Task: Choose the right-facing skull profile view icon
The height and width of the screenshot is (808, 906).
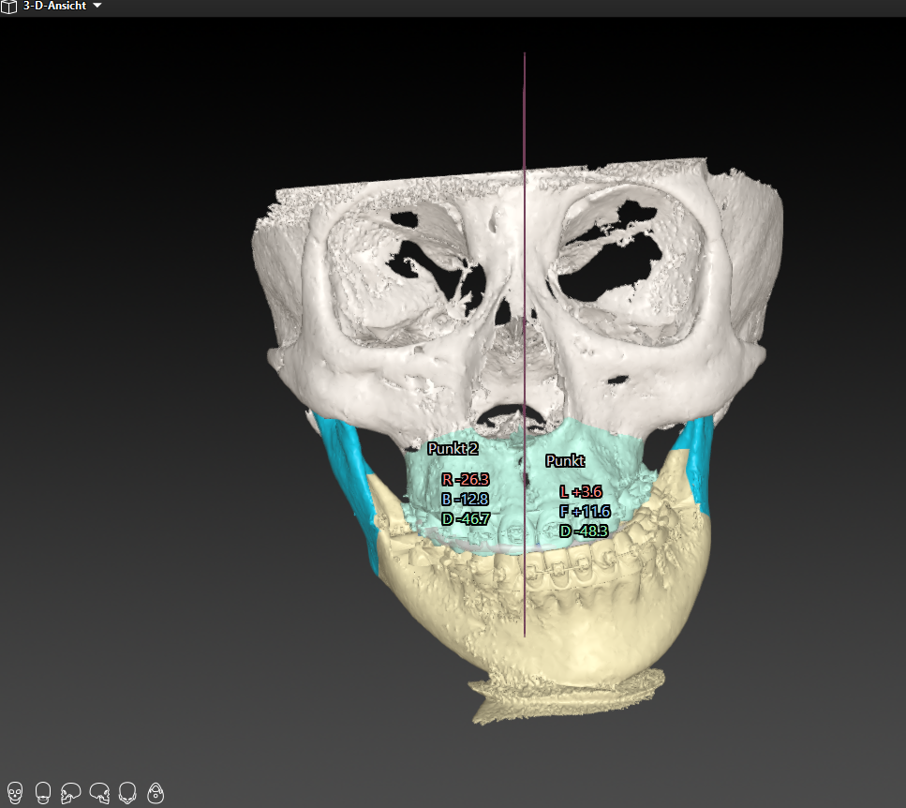Action: click(x=98, y=794)
